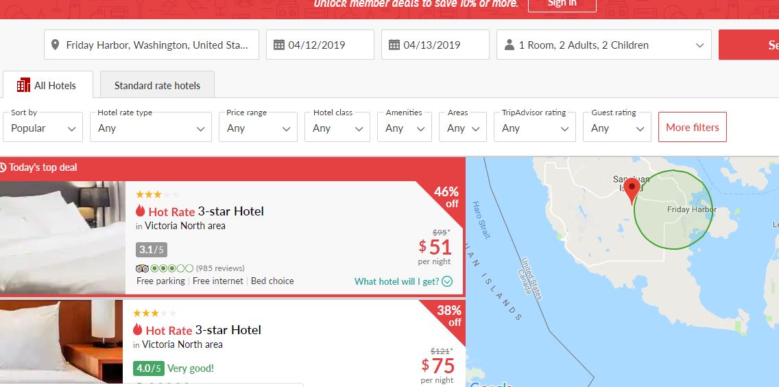
Task: Click the circled chevron beside 'What hotel will I get?'
Action: (447, 281)
